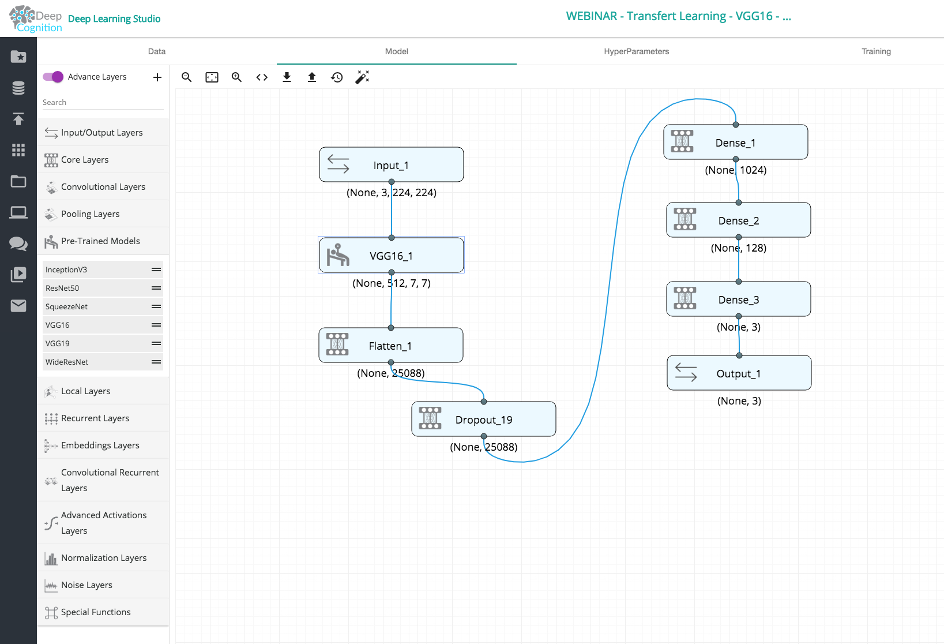Click the Deep Learning Studio title link
944x644 pixels.
pos(114,18)
